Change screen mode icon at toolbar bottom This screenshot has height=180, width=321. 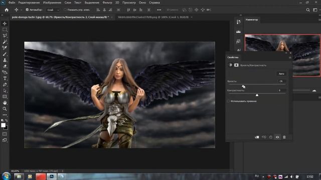tap(5, 140)
